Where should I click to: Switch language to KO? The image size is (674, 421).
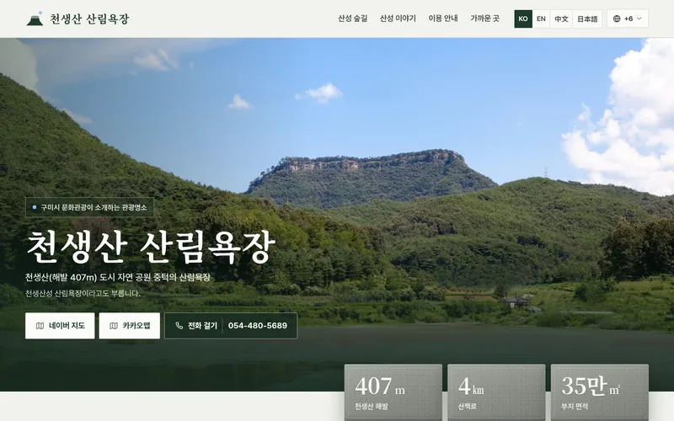pyautogui.click(x=523, y=19)
